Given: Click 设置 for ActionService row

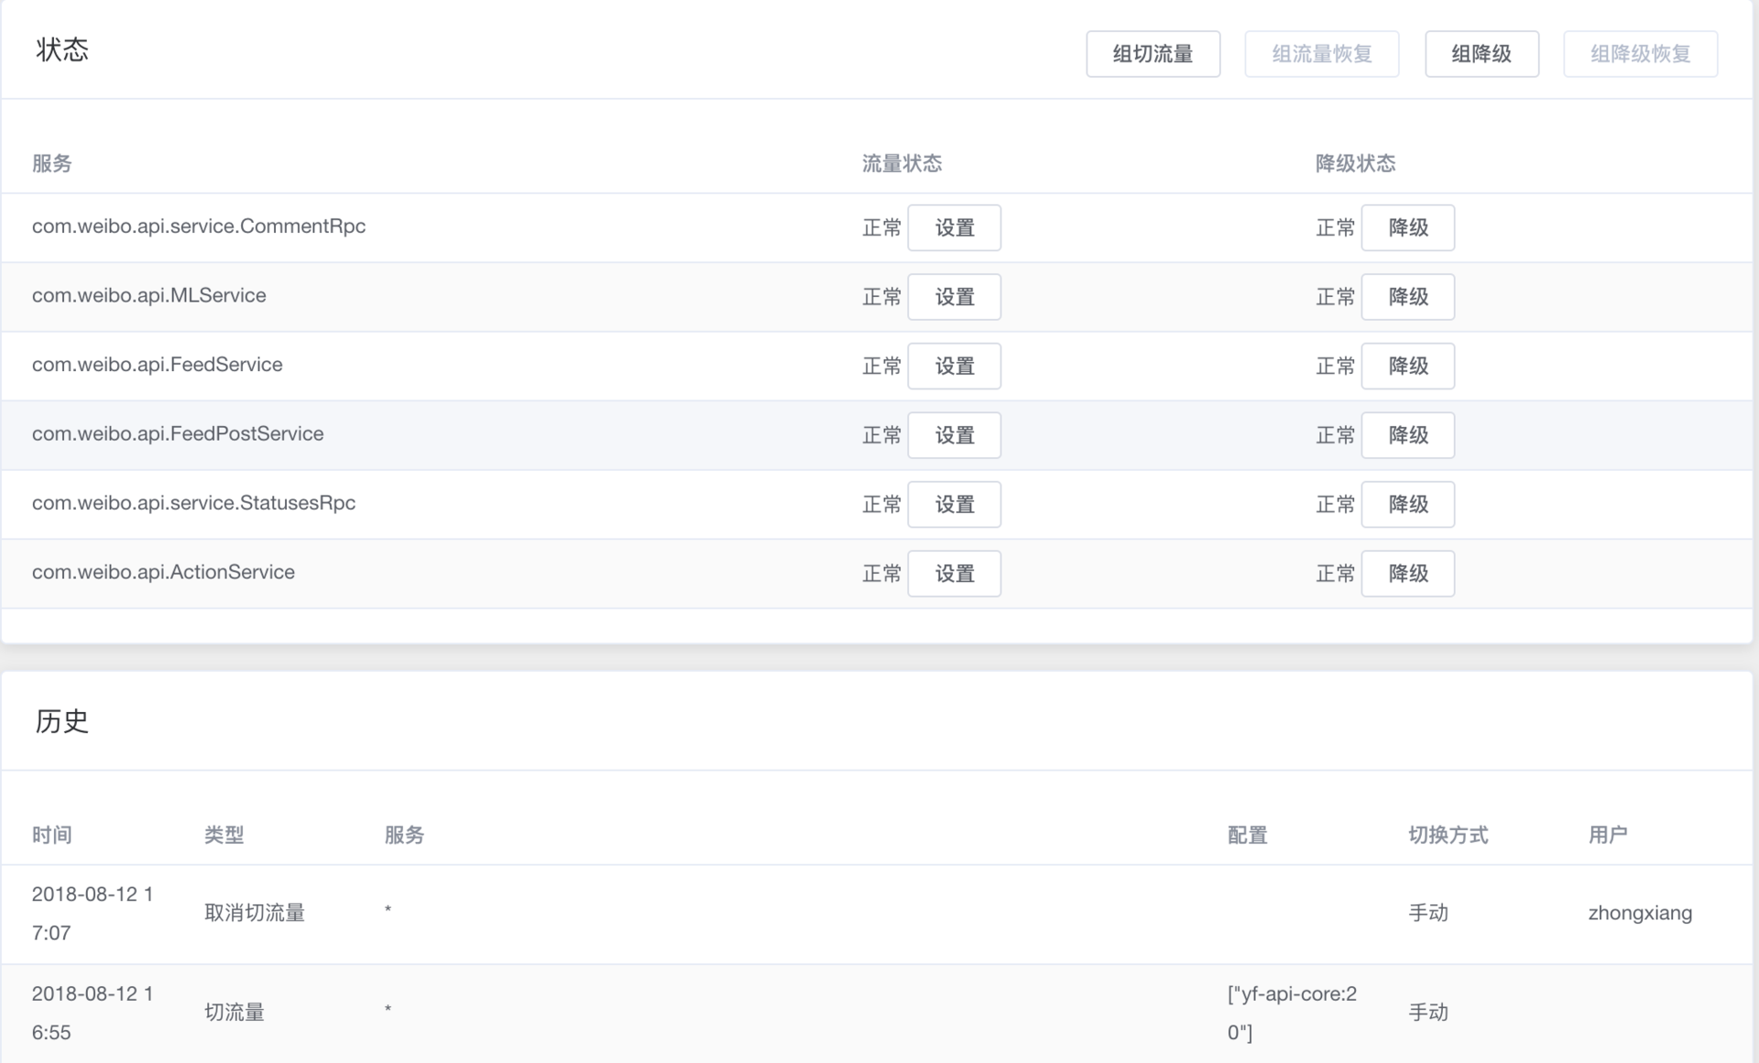Looking at the screenshot, I should (x=954, y=574).
